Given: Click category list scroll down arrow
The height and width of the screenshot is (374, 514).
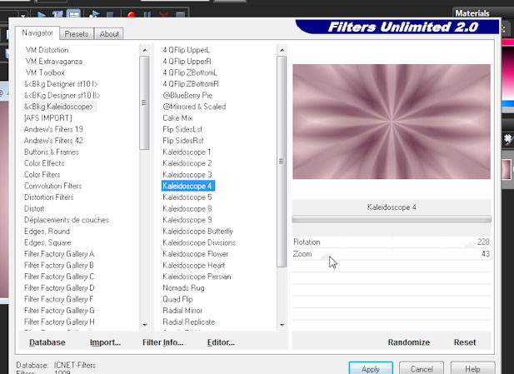Looking at the screenshot, I should click(145, 325).
